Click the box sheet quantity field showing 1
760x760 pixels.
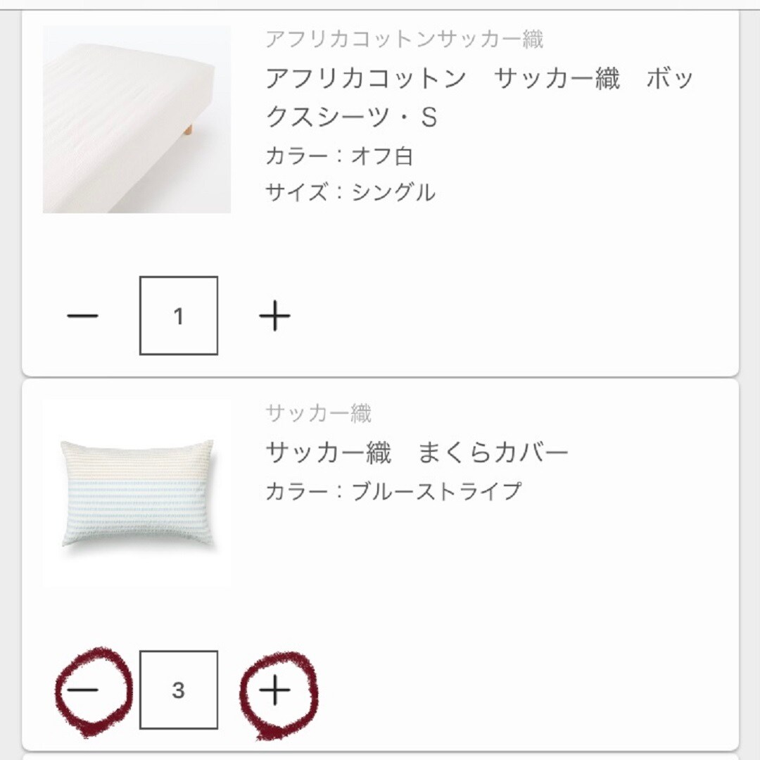(x=179, y=316)
